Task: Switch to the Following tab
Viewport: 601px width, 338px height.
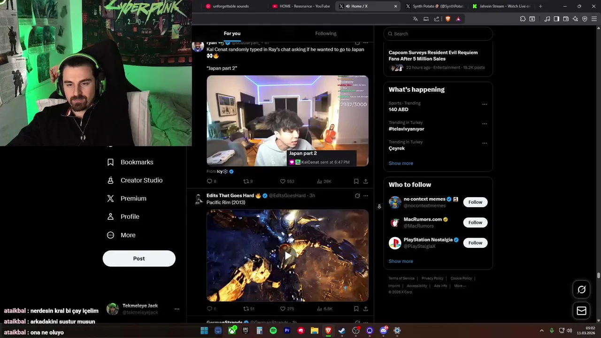Action: click(x=326, y=33)
